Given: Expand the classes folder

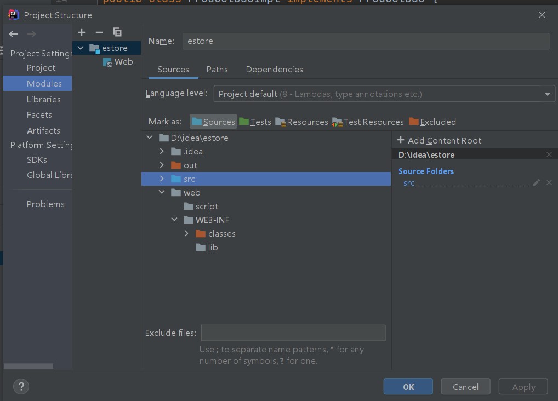Looking at the screenshot, I should click(x=186, y=233).
